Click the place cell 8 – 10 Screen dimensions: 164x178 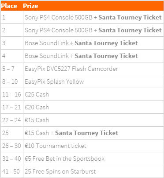point(10,81)
